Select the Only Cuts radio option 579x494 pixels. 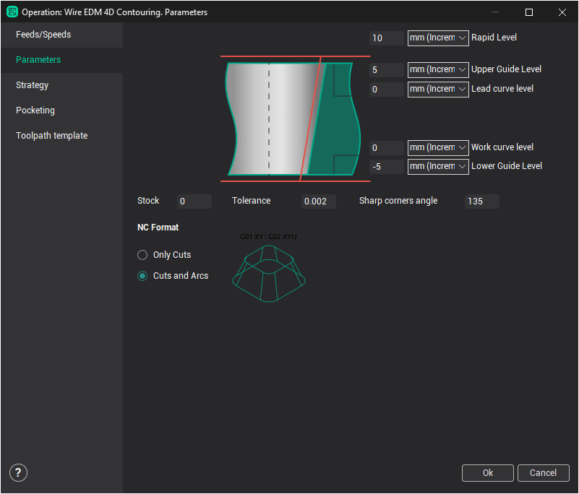point(142,255)
